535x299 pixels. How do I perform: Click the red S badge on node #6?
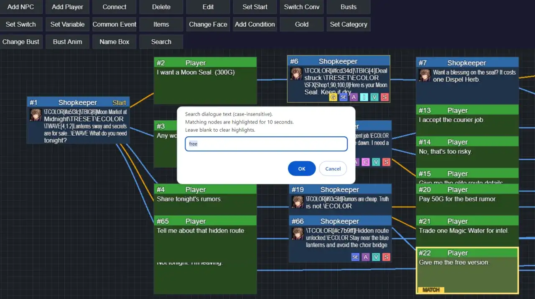pyautogui.click(x=385, y=97)
